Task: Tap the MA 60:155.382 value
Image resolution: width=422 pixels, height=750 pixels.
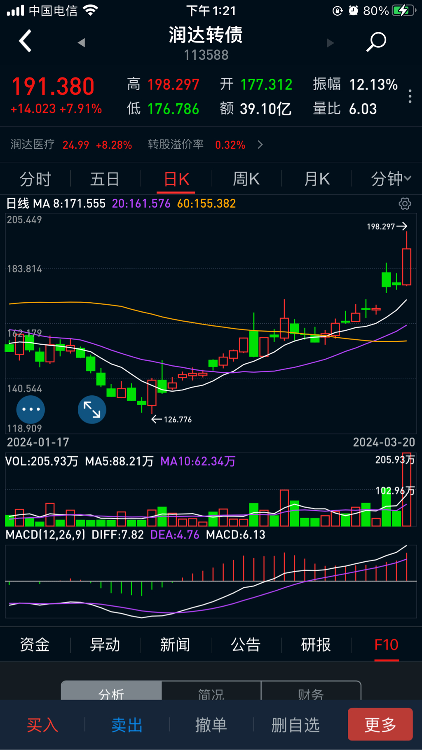Action: click(206, 203)
